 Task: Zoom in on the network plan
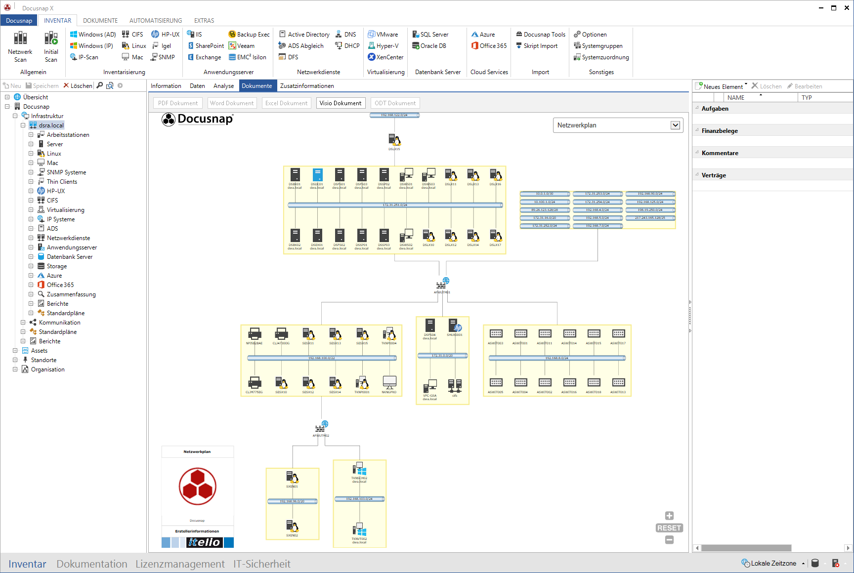point(669,516)
